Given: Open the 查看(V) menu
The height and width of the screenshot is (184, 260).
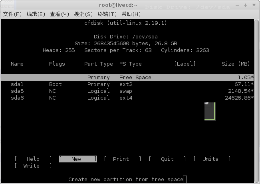Looking at the screenshot, I should pyautogui.click(x=60, y=14).
